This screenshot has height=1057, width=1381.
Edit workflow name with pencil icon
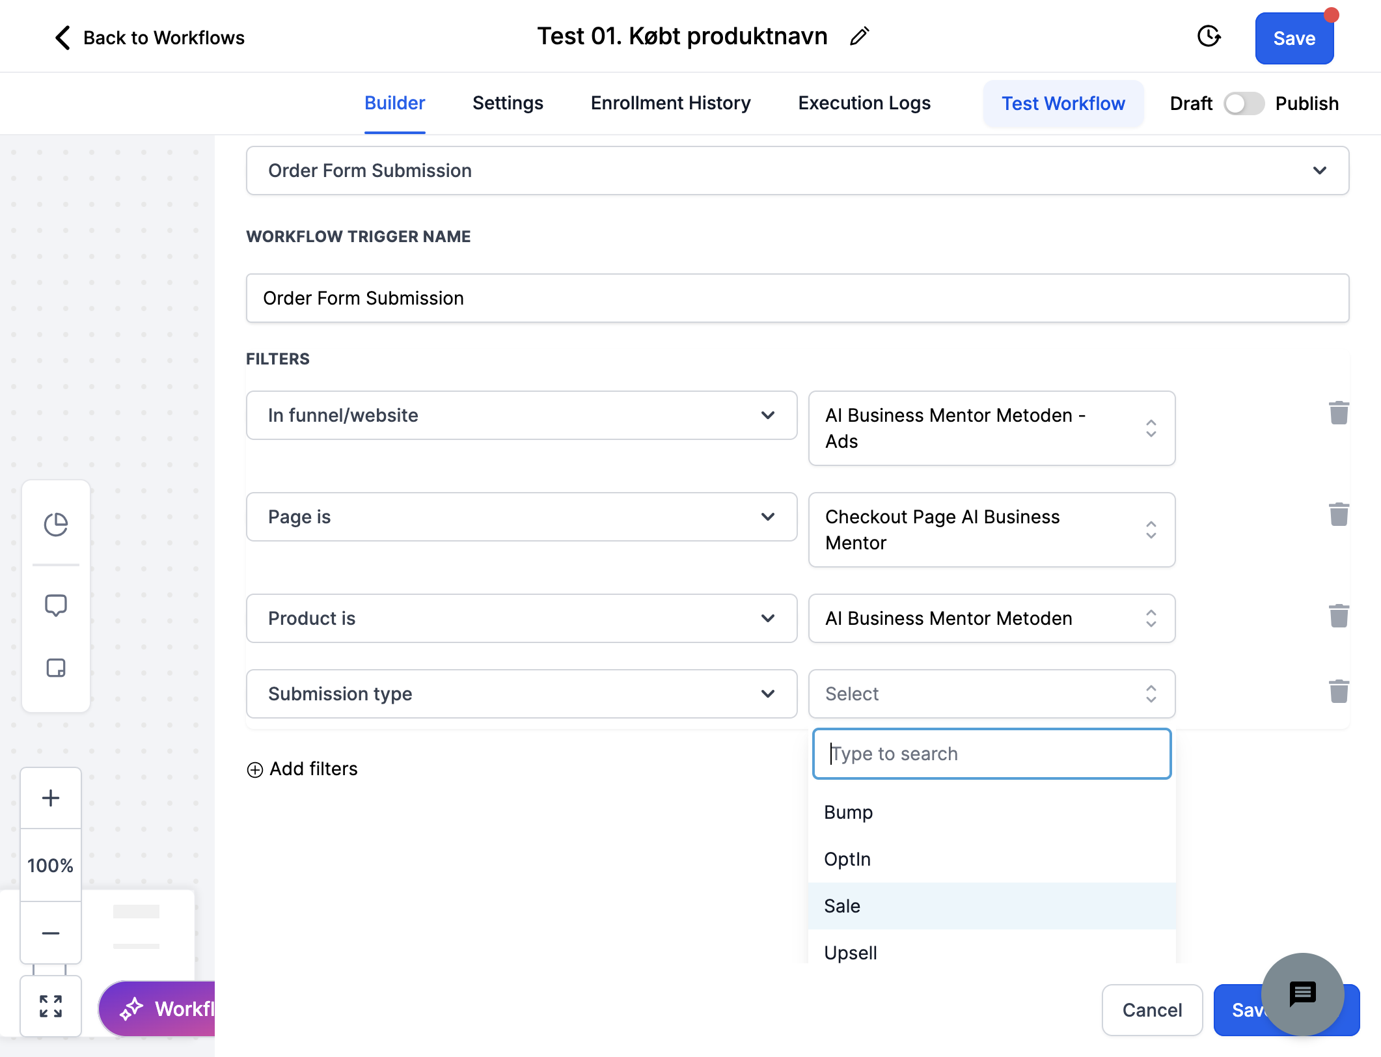point(860,36)
